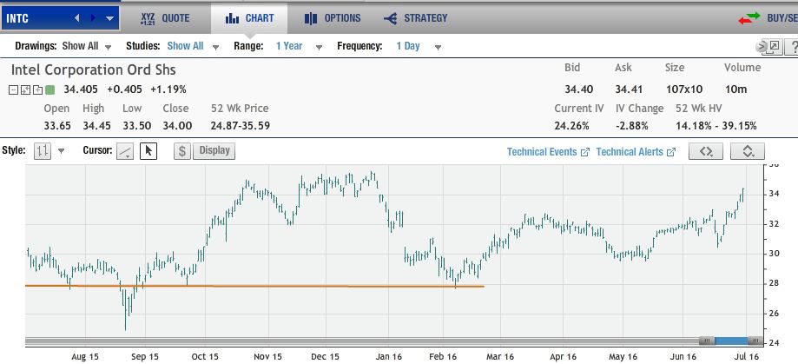
Task: Click the Mar 16 axis label
Action: pyautogui.click(x=501, y=356)
